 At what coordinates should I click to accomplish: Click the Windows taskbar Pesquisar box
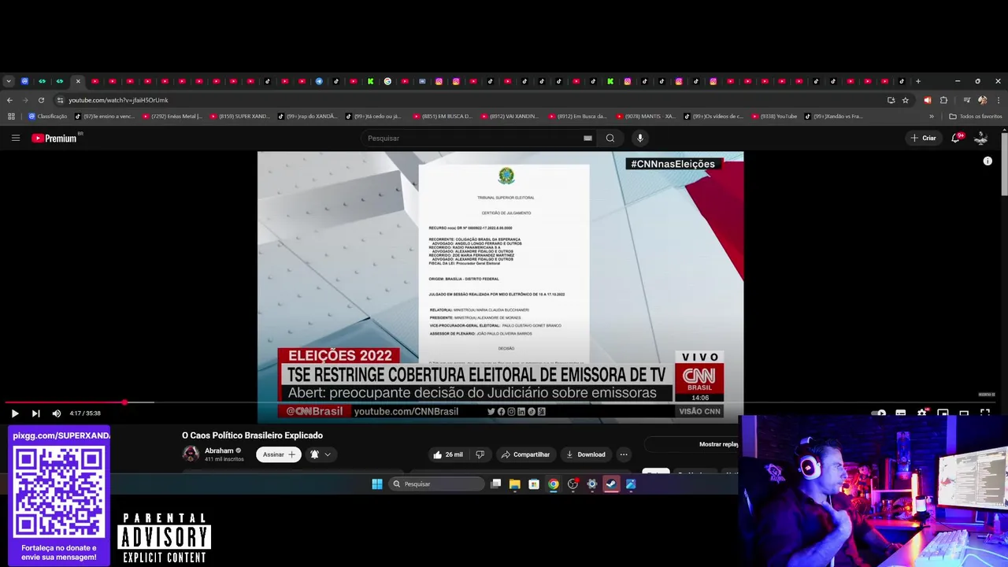436,484
